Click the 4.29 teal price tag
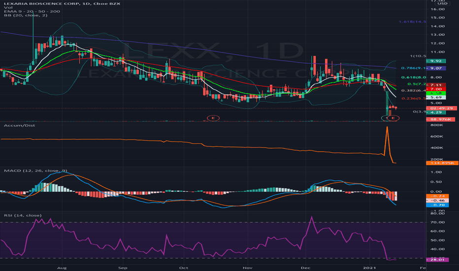Viewport: 459px width, 271px height. [436, 112]
